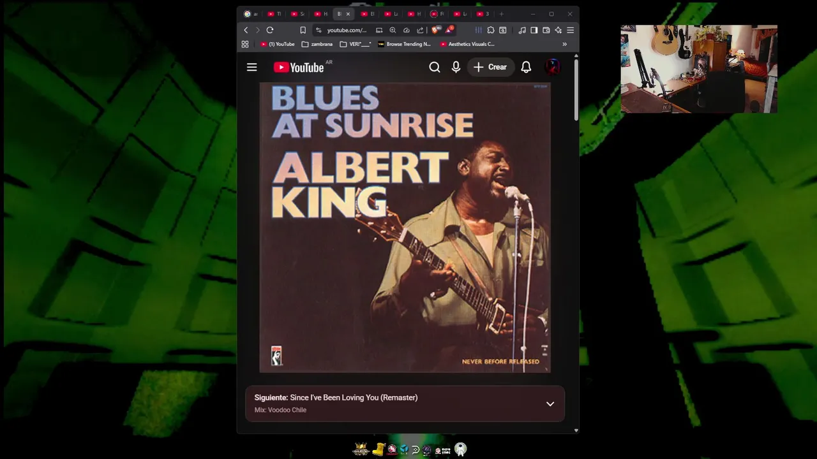Open the Leo AI sparkle icon
The image size is (817, 459).
click(558, 30)
